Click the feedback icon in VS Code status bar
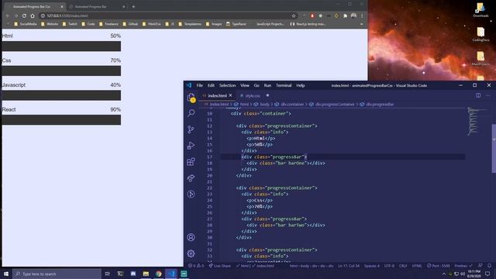Screen dimensions: 496x279 pos(480,266)
